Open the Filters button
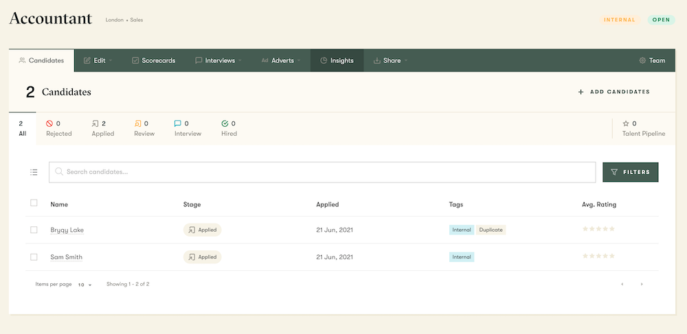The image size is (687, 334). click(x=630, y=172)
